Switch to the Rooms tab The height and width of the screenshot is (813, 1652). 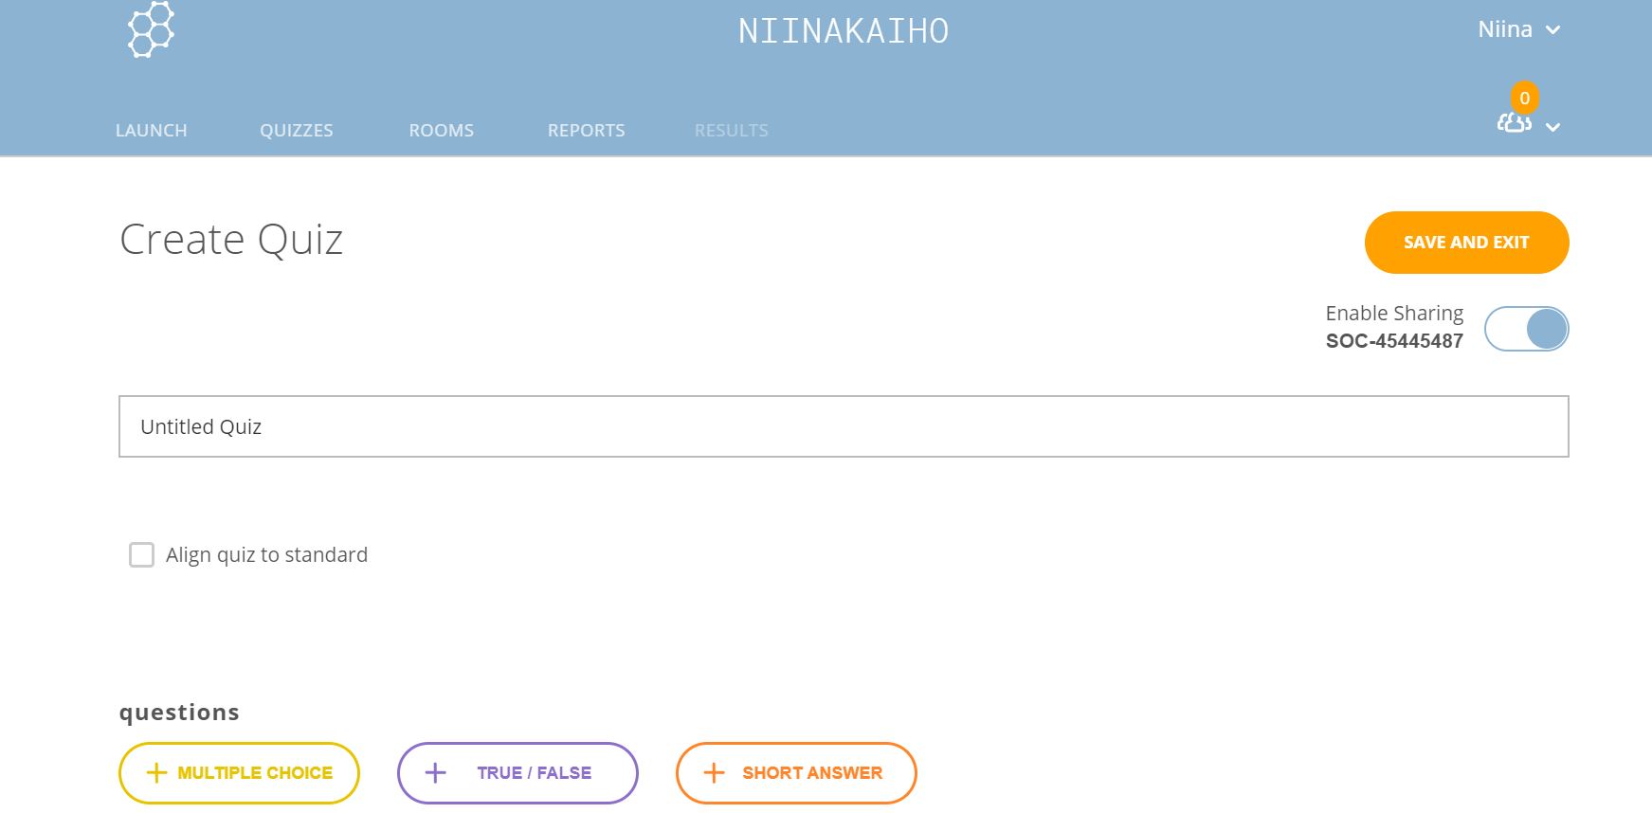(x=441, y=131)
